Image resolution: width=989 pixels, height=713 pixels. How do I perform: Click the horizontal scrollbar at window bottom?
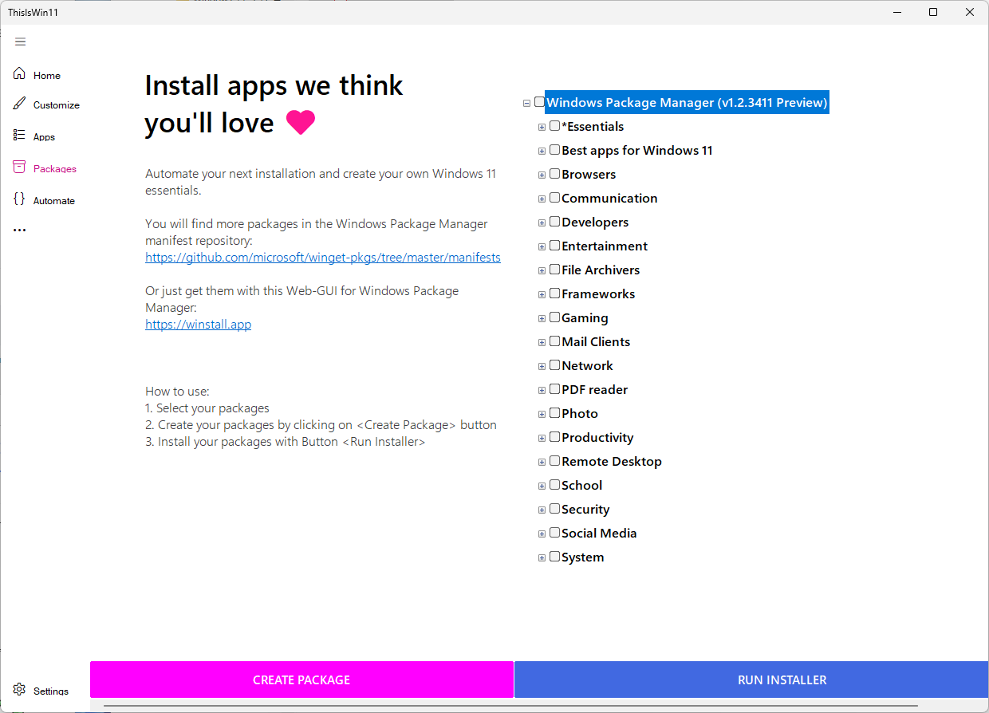point(510,706)
